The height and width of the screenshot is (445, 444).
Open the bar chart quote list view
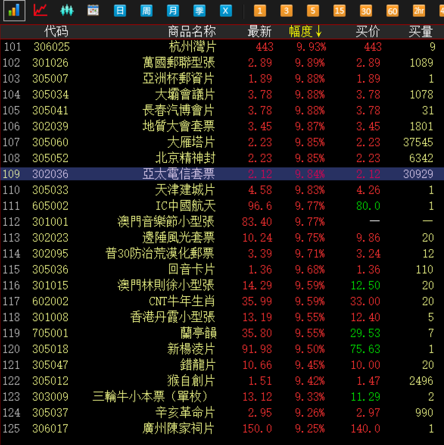tap(14, 11)
